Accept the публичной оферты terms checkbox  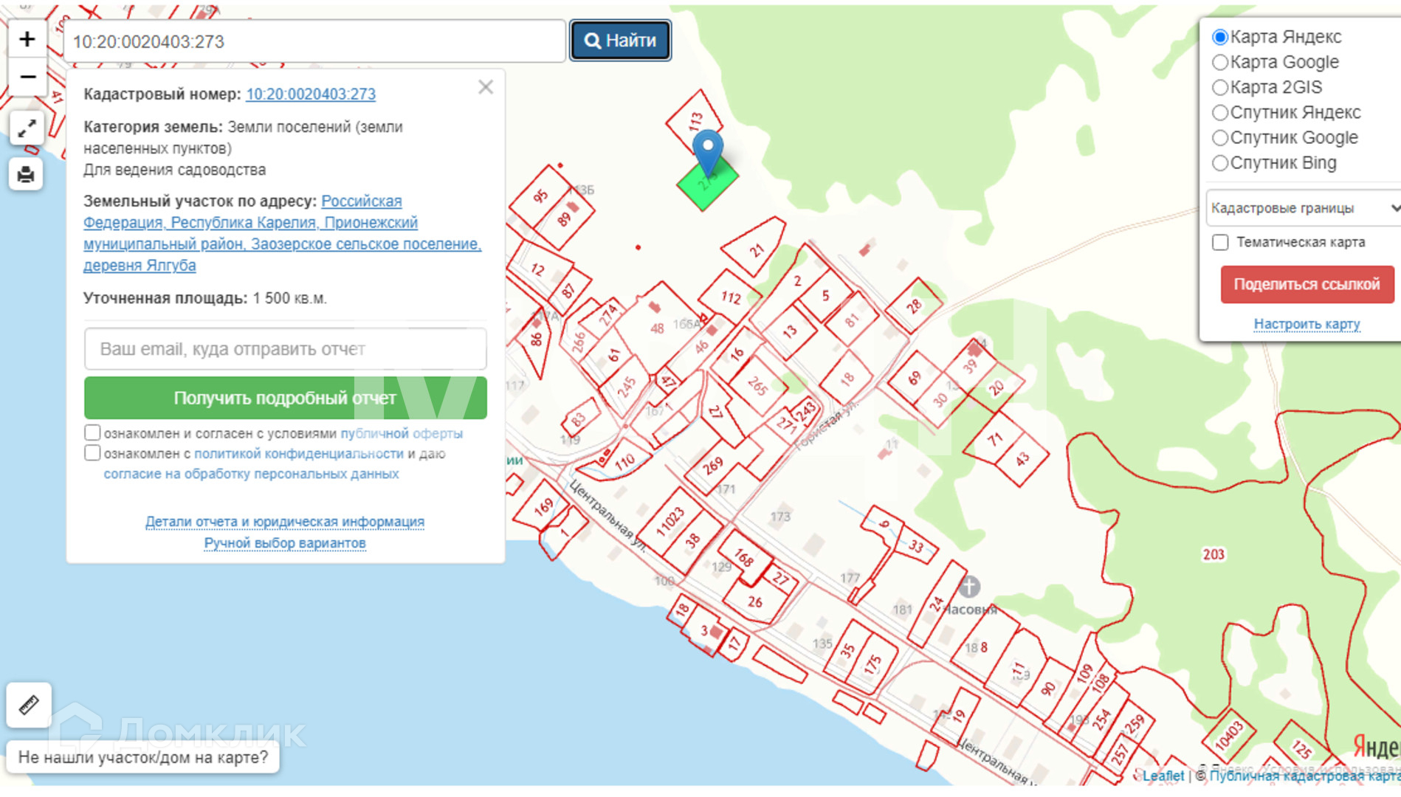tap(92, 432)
